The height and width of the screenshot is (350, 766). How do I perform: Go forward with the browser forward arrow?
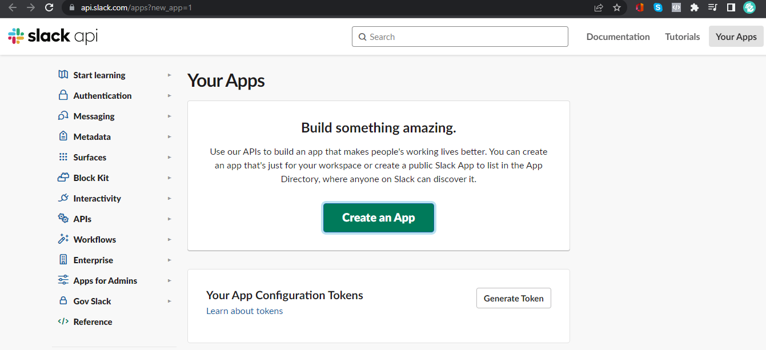(31, 7)
